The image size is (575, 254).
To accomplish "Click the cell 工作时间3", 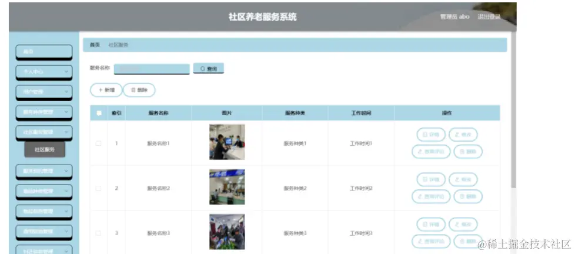I will click(361, 233).
